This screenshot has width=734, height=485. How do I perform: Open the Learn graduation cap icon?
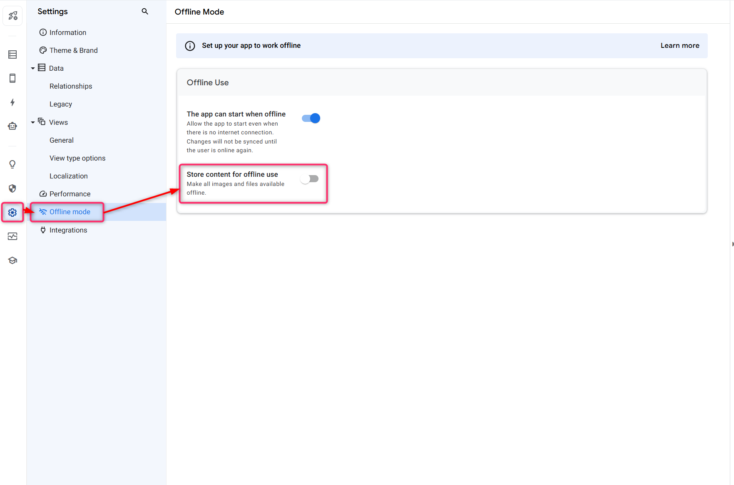pyautogui.click(x=12, y=260)
